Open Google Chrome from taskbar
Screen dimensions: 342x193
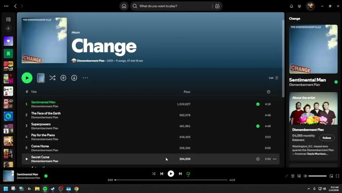(76, 189)
